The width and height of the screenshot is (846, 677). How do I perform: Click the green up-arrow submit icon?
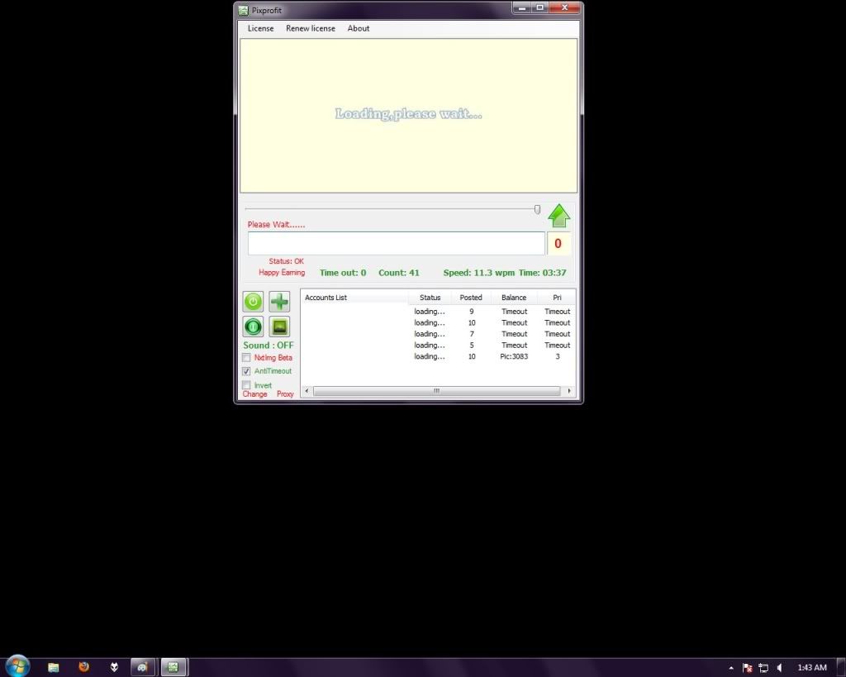tap(559, 216)
